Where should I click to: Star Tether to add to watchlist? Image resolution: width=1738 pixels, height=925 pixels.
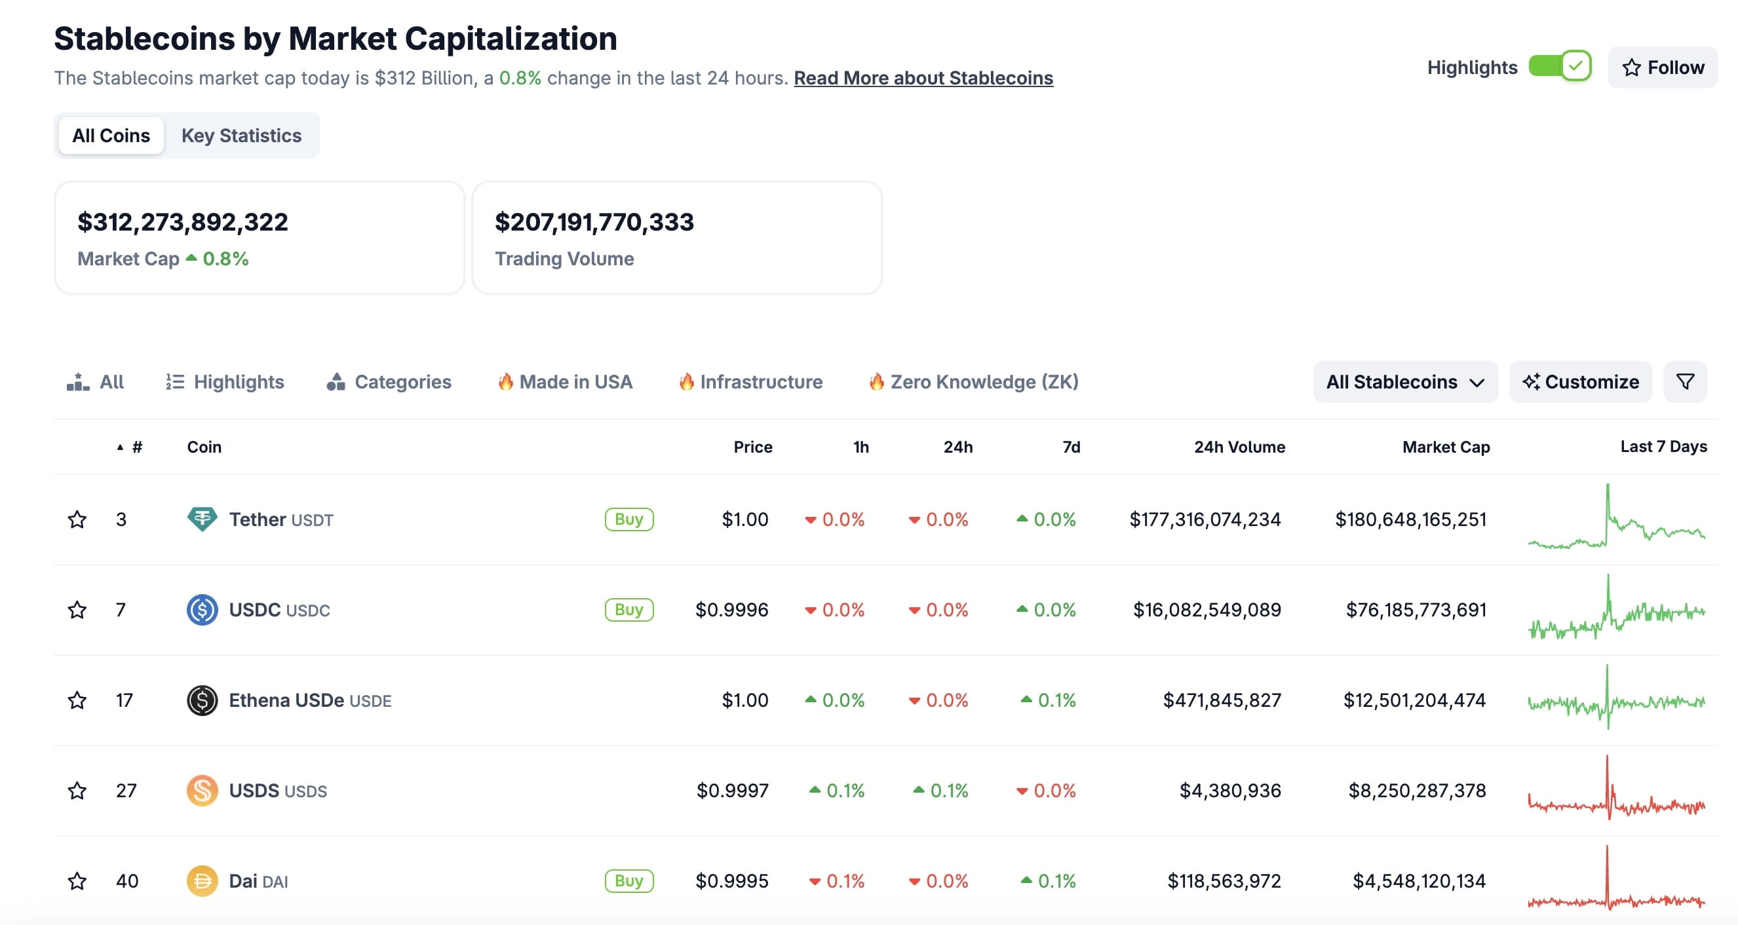pyautogui.click(x=77, y=519)
